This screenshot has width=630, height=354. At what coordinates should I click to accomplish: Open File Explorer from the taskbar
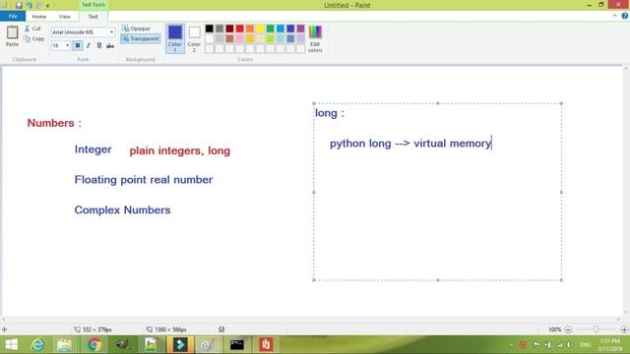[x=64, y=345]
